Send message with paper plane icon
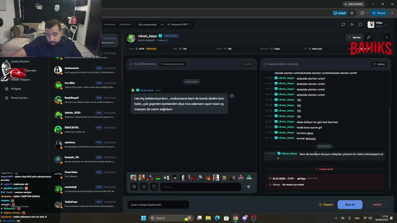The width and height of the screenshot is (397, 223). pyautogui.click(x=248, y=187)
